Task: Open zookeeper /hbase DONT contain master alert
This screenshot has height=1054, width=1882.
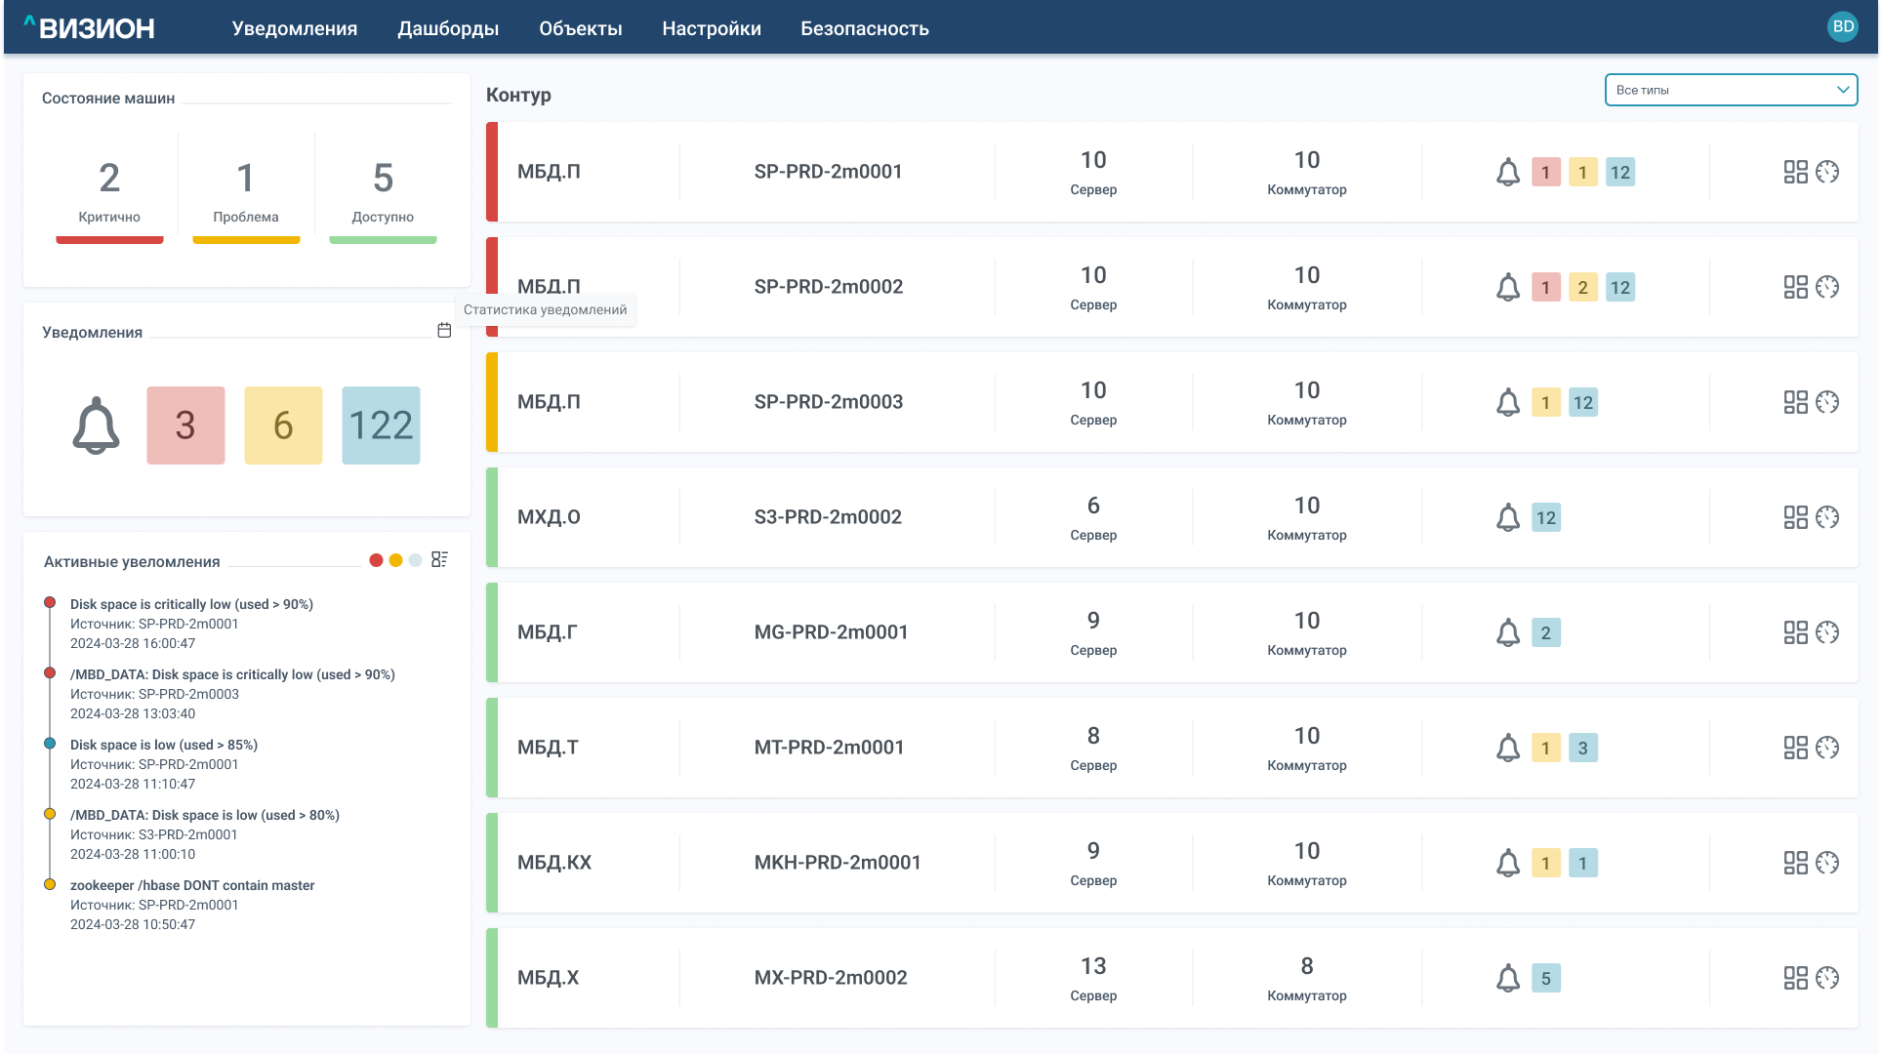Action: [x=192, y=885]
